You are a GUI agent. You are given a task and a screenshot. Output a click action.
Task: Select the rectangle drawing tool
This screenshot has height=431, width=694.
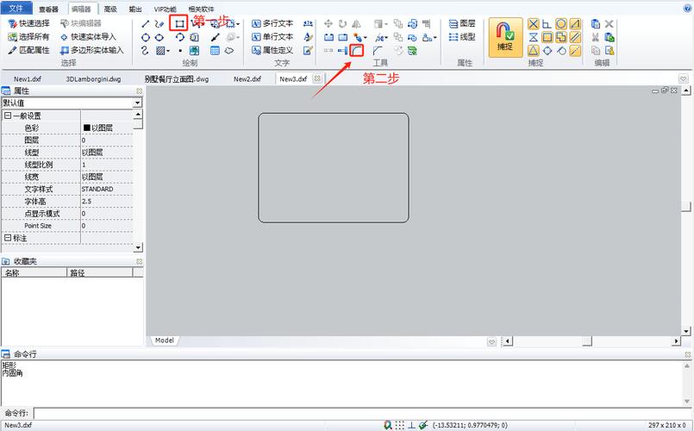178,23
